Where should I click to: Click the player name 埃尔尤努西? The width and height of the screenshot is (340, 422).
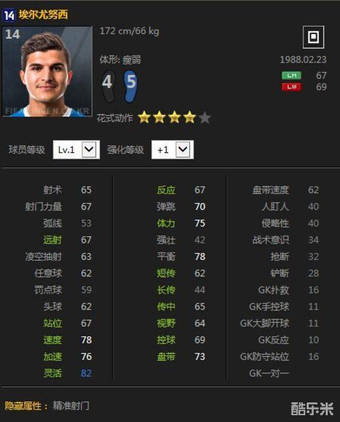[x=44, y=15]
